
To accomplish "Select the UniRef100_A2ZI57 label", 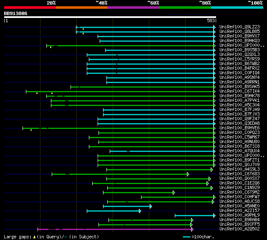I will coord(239,211).
